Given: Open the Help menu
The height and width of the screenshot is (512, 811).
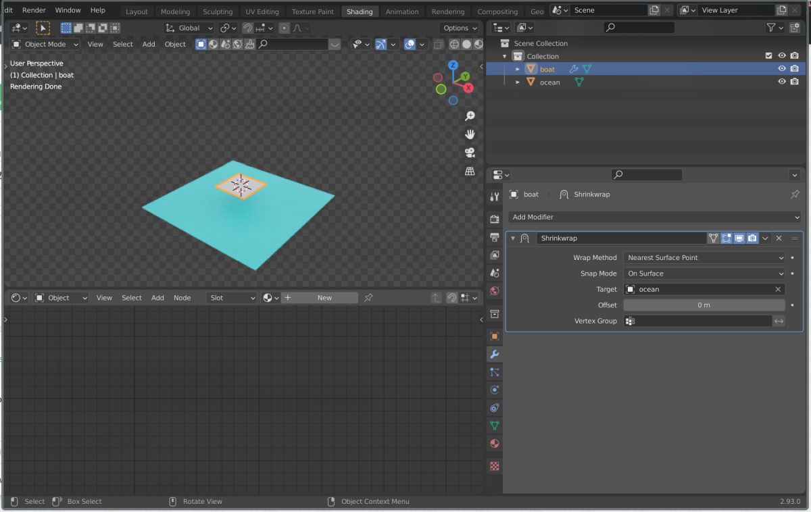Looking at the screenshot, I should tap(98, 10).
